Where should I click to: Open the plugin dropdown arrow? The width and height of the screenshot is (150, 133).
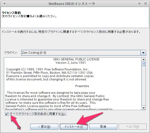(143, 53)
